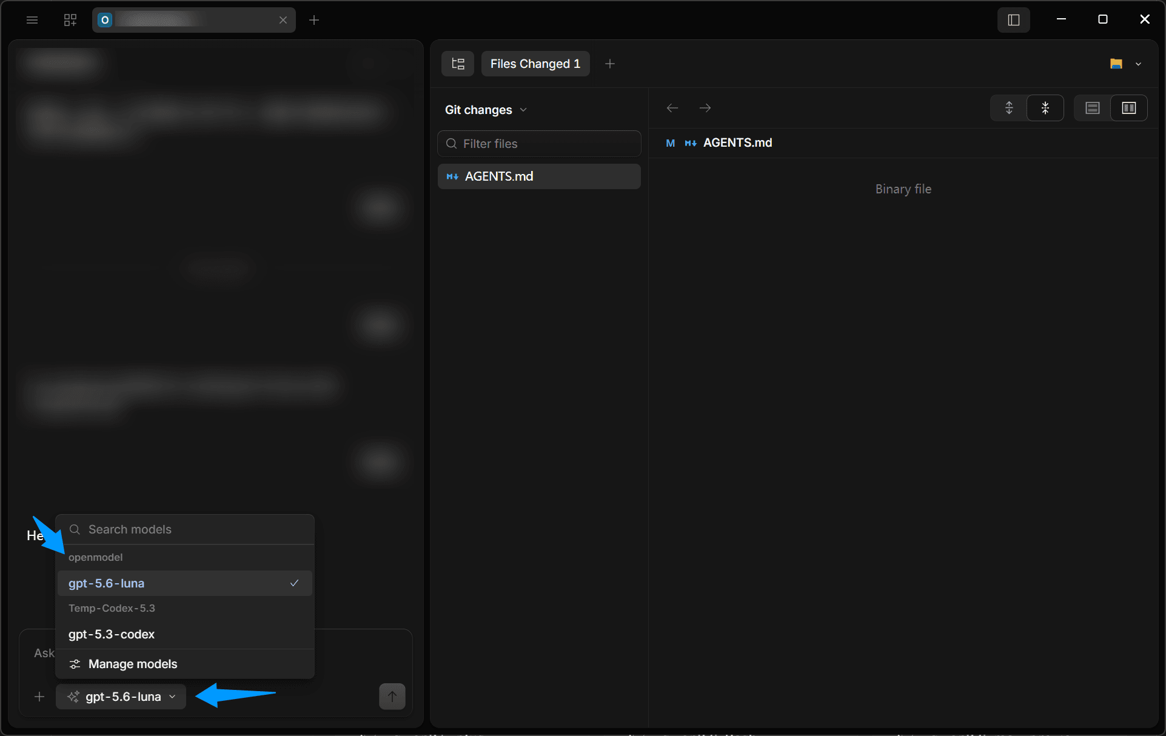
Task: Add attachment with plus button
Action: point(39,697)
